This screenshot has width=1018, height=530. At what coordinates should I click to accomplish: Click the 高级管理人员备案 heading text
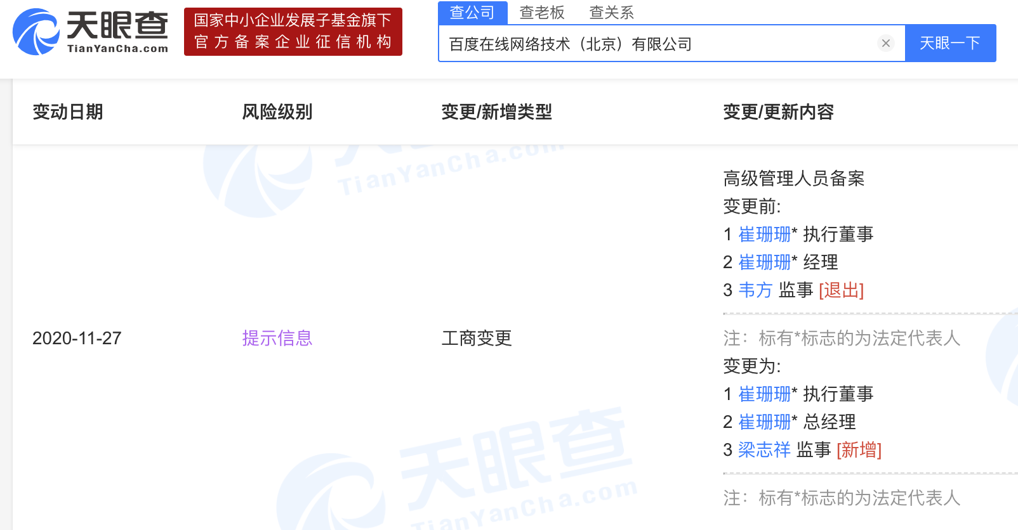click(x=794, y=179)
